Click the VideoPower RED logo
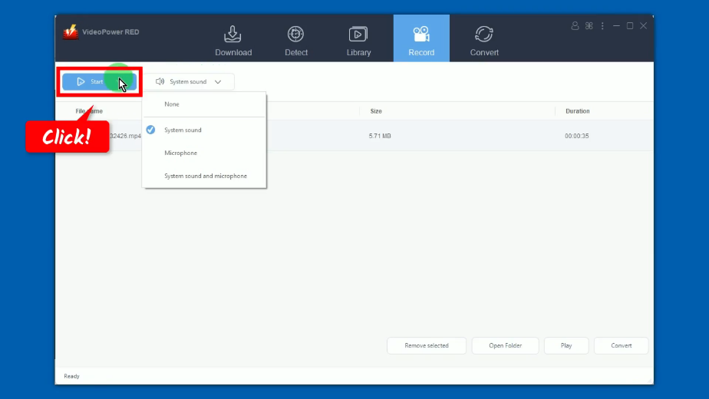This screenshot has height=399, width=709. (71, 32)
